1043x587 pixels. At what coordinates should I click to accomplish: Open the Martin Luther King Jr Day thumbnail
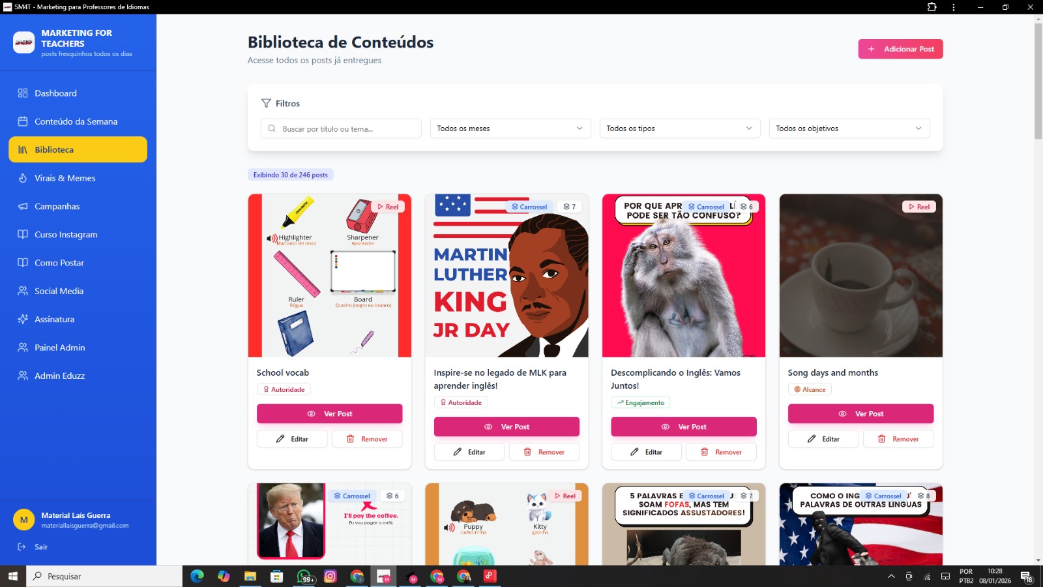coord(507,275)
